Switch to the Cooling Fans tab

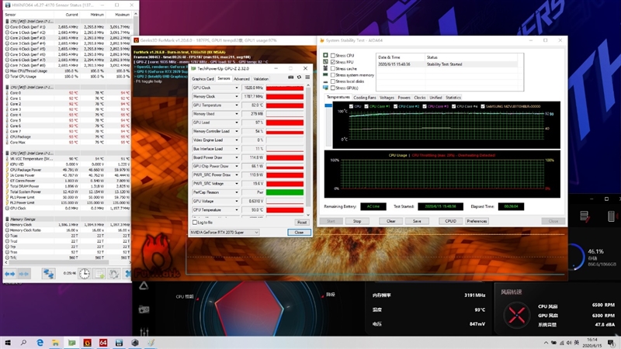pos(365,98)
